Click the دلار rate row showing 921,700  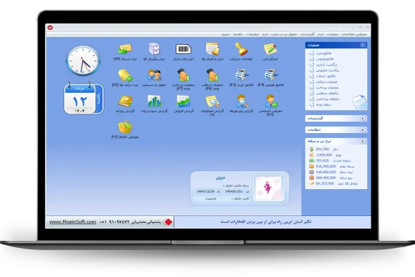[324, 150]
